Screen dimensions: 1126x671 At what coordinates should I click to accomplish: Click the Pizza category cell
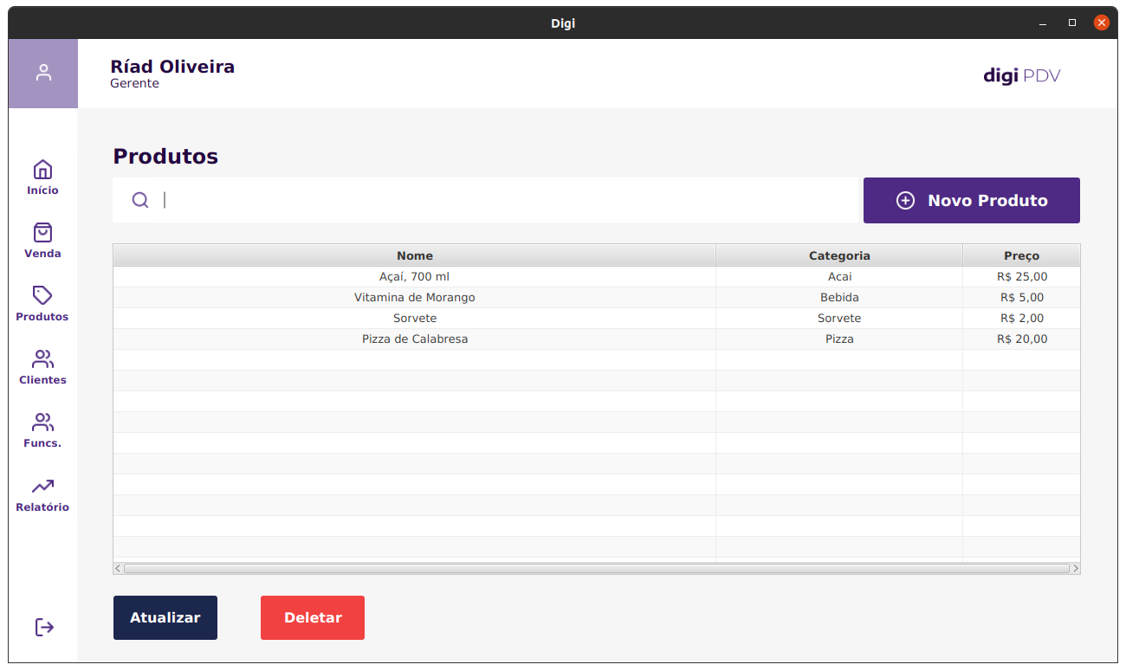coord(839,339)
